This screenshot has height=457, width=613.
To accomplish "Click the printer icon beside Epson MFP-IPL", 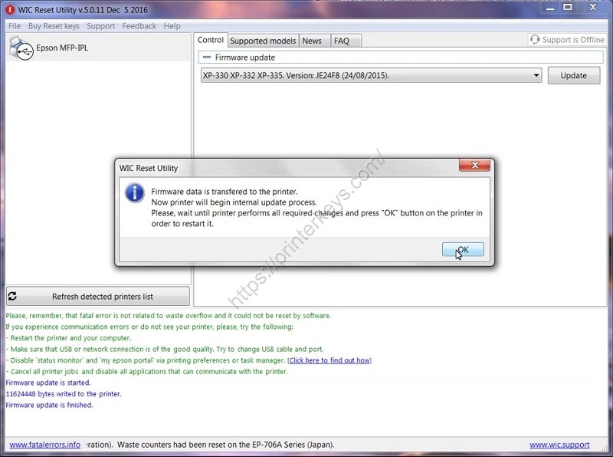I will point(21,48).
